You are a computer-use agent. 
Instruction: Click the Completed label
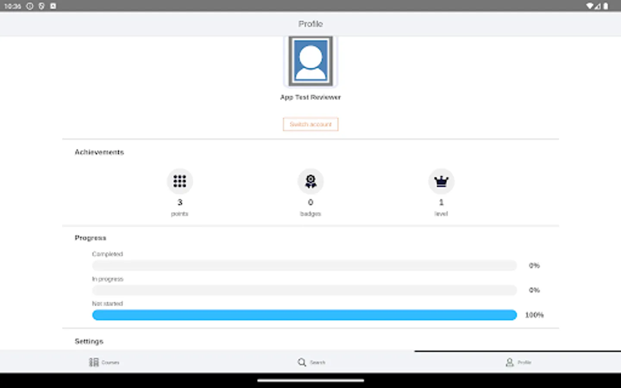coord(107,254)
